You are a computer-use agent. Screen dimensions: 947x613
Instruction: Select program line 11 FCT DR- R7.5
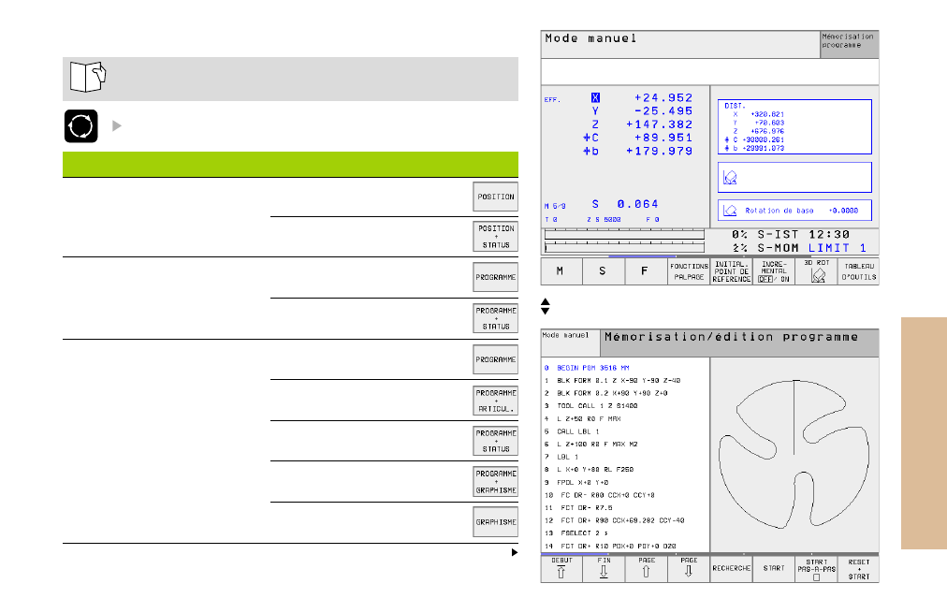(x=578, y=508)
